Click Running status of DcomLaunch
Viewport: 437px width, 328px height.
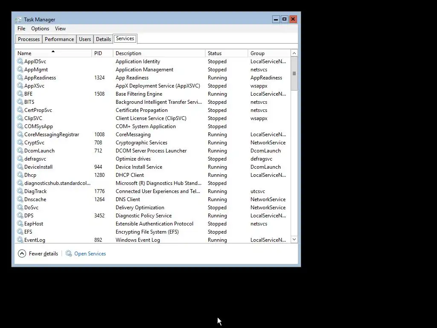pyautogui.click(x=217, y=151)
